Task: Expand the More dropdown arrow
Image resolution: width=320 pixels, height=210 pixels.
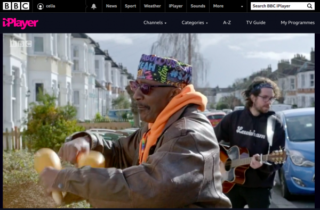Action: (242, 6)
